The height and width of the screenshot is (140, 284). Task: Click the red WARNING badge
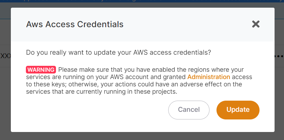(41, 69)
